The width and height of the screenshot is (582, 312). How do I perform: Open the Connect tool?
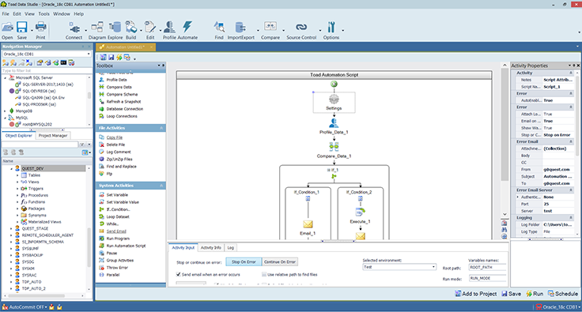[74, 30]
